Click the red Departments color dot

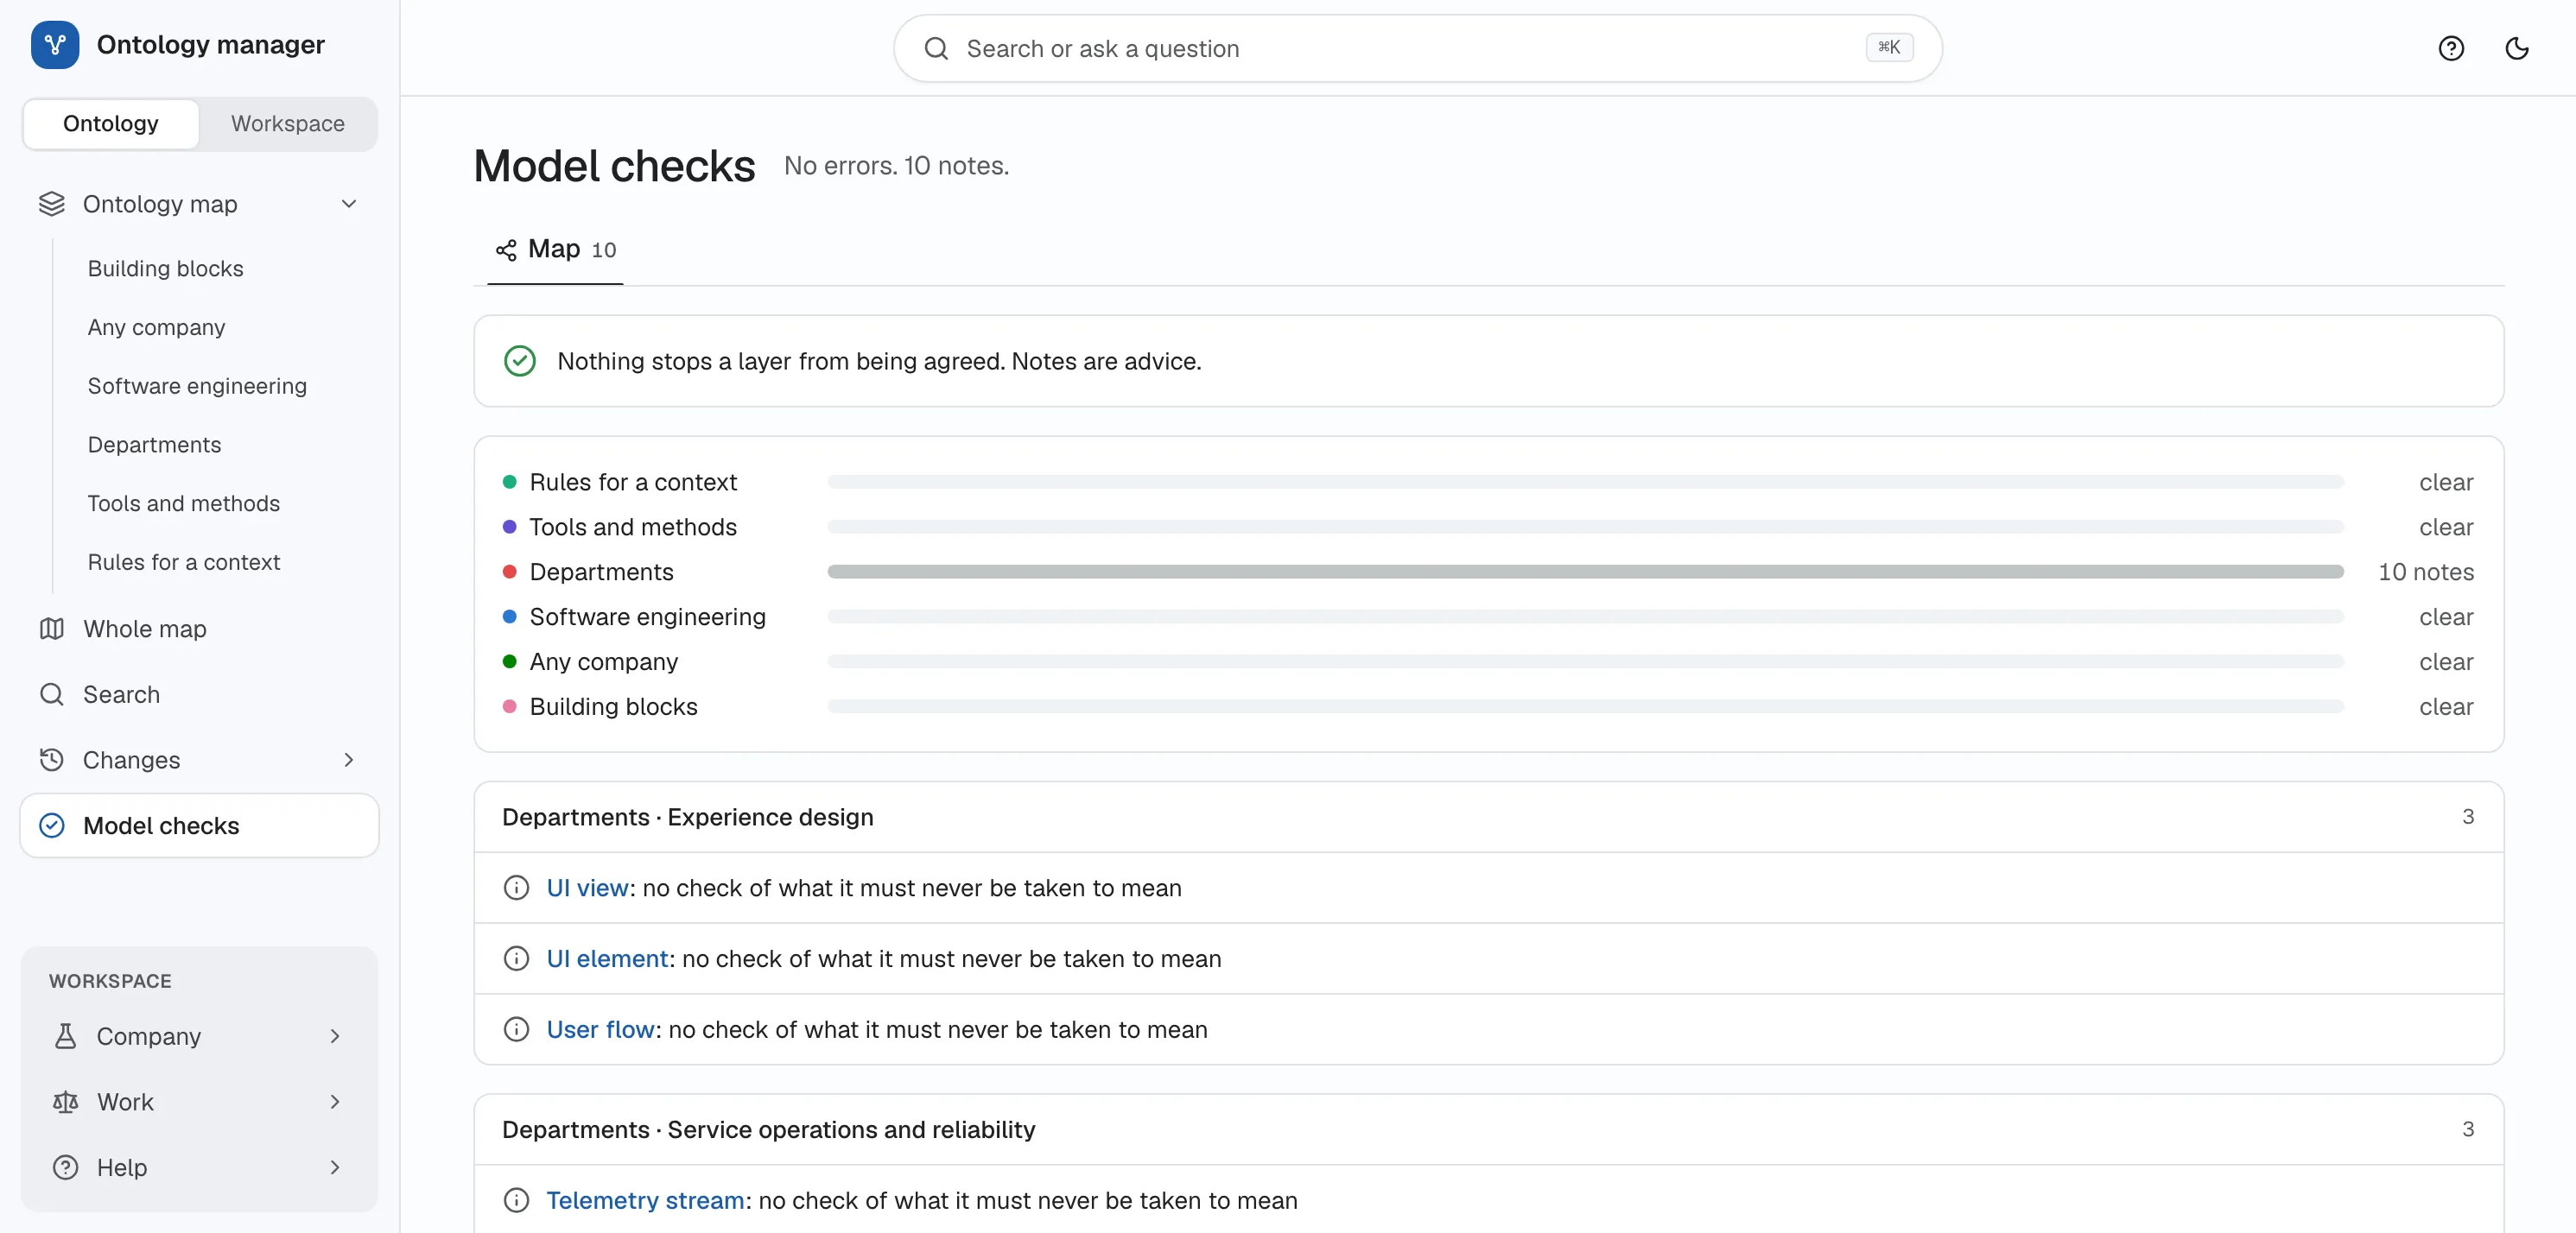[x=509, y=572]
